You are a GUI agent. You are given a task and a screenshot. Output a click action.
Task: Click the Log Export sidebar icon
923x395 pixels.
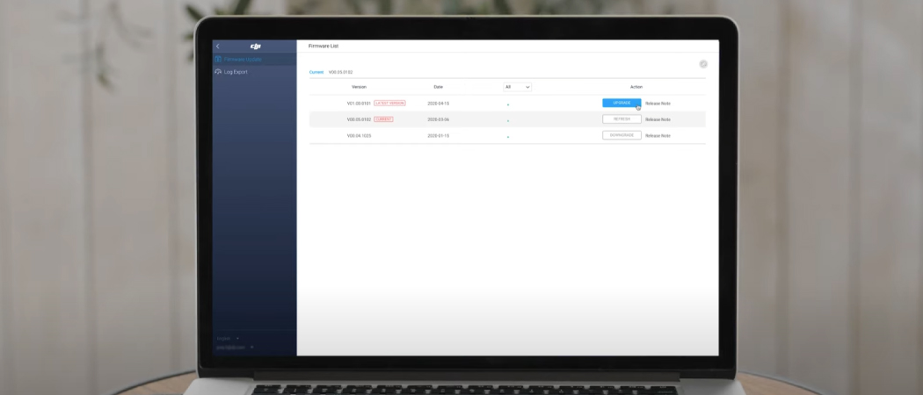click(218, 72)
